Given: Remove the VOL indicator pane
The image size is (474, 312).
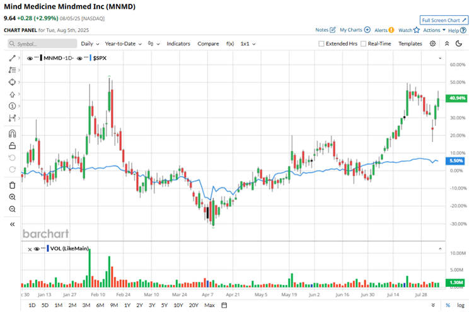Looking at the screenshot, I should pos(30,249).
